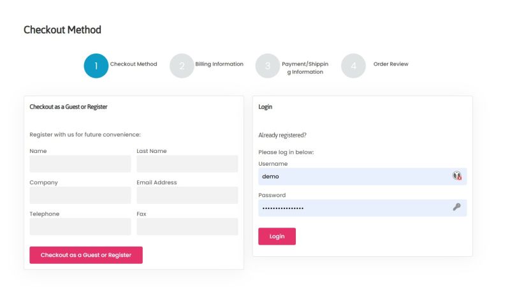510x297 pixels.
Task: Click the password manager icon in Username field
Action: [457, 176]
